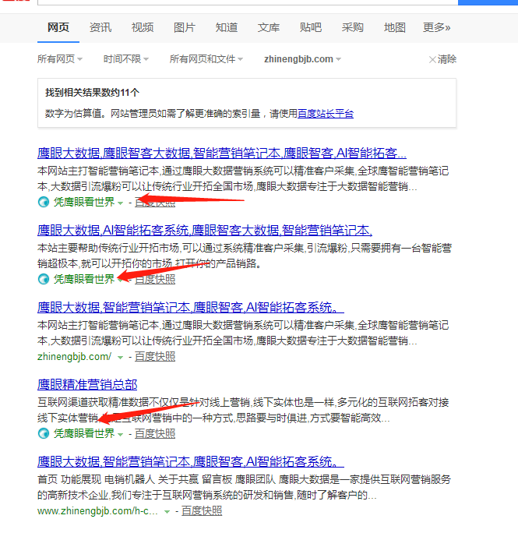Open the 图片 tab
This screenshot has width=518, height=533.
185,27
